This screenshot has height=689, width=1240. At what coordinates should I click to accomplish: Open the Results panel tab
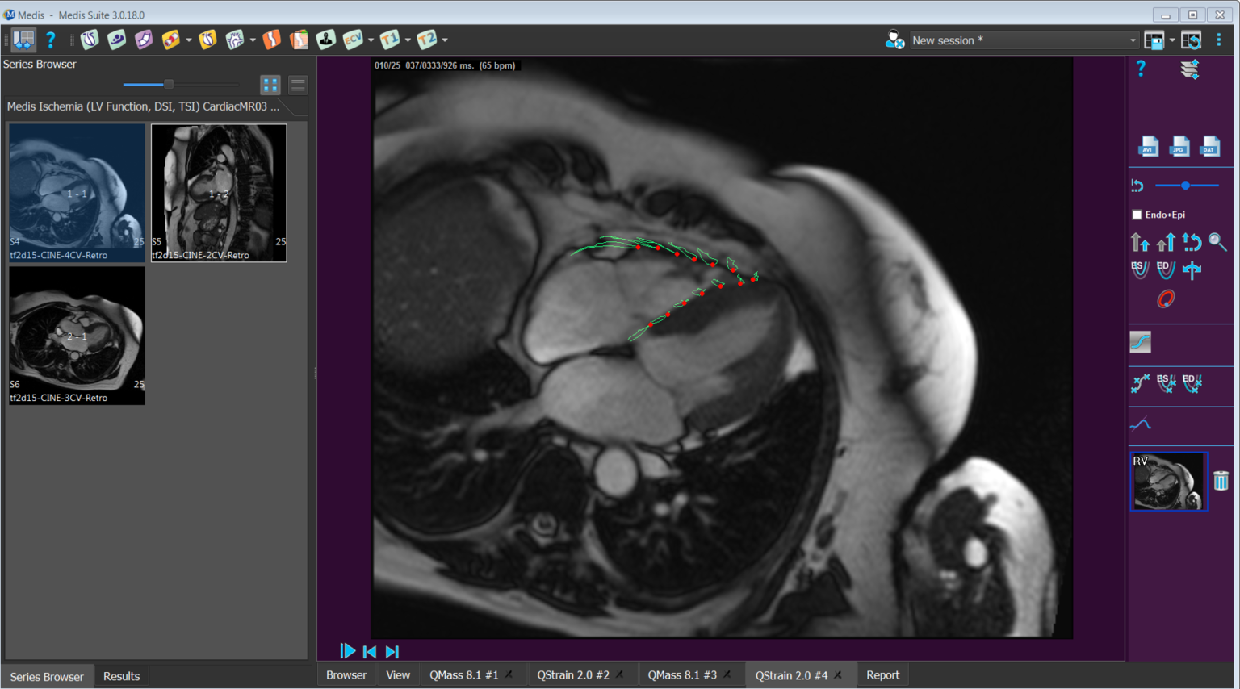click(121, 676)
